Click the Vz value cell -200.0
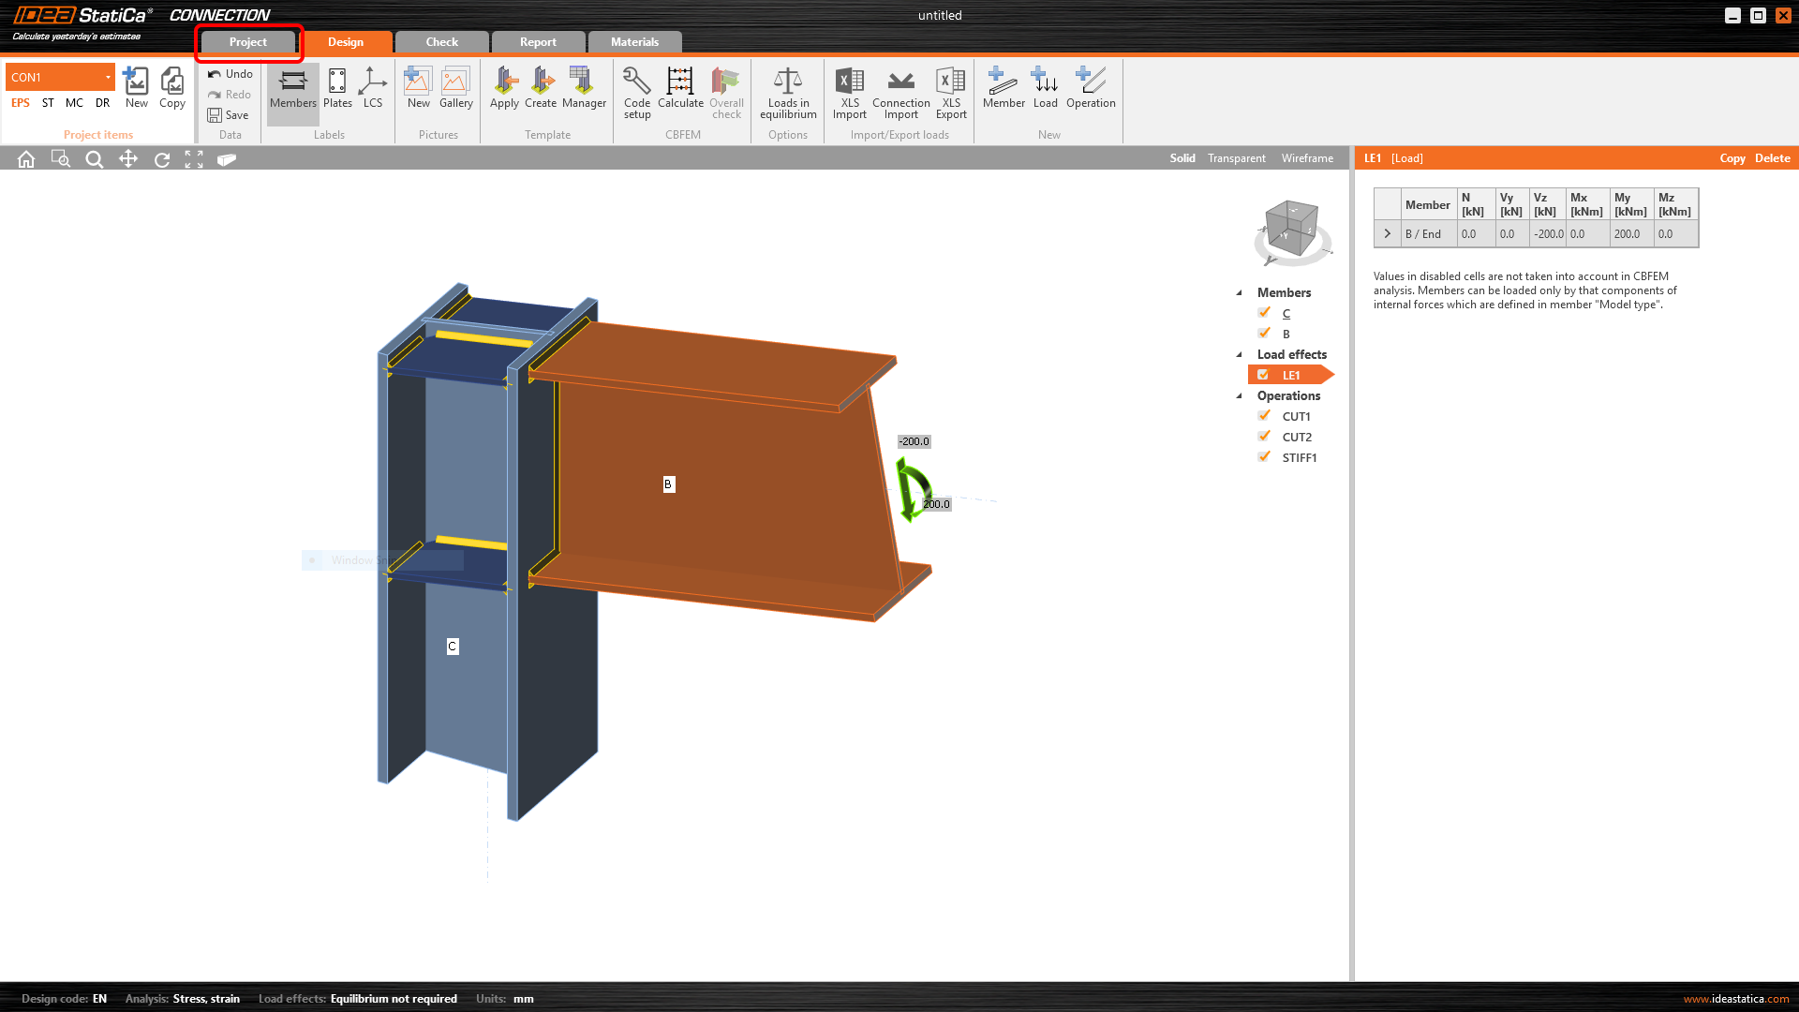This screenshot has height=1012, width=1799. [x=1548, y=234]
